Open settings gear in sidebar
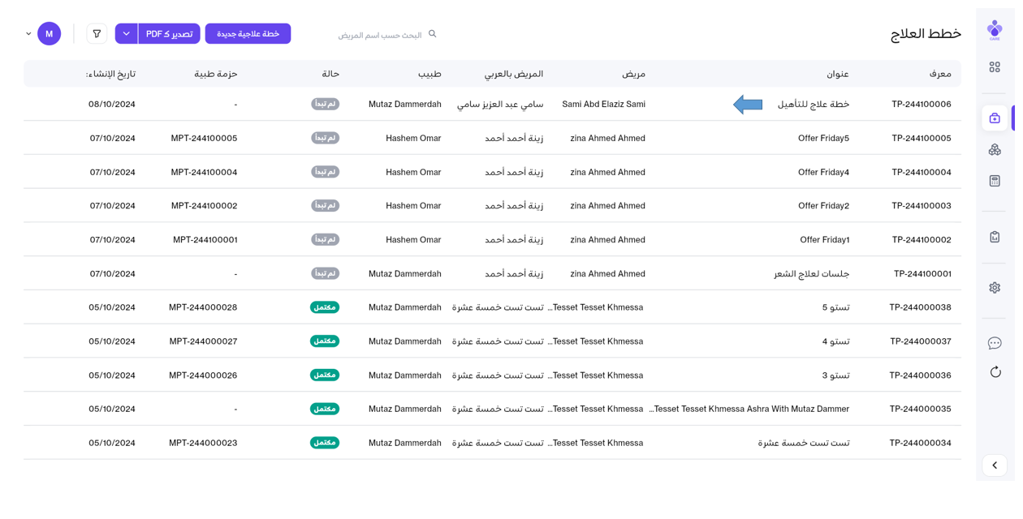Image resolution: width=1023 pixels, height=519 pixels. [995, 288]
